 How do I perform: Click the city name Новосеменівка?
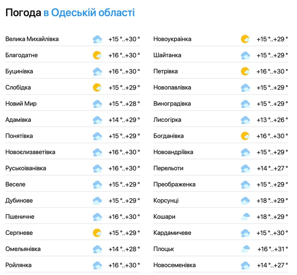[174, 265]
